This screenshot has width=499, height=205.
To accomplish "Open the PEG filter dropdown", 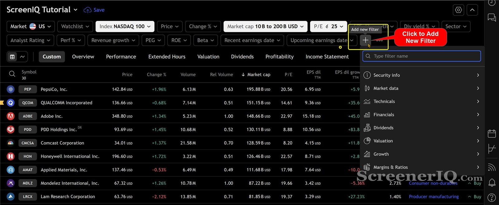I will click(153, 41).
